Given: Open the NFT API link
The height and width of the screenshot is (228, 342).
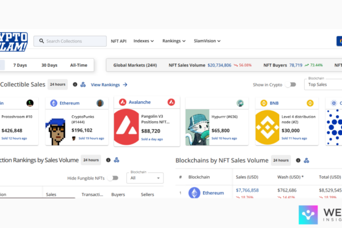Looking at the screenshot, I should pyautogui.click(x=119, y=41).
